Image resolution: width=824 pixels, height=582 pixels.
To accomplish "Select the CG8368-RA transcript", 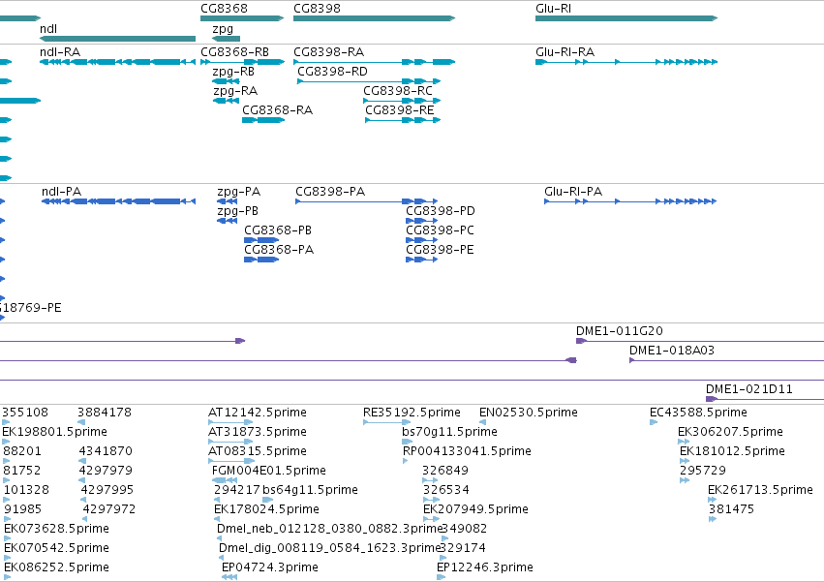I will pyautogui.click(x=263, y=120).
